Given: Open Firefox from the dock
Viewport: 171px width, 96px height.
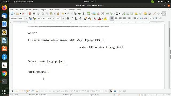Looking at the screenshot, I should pos(4,7).
